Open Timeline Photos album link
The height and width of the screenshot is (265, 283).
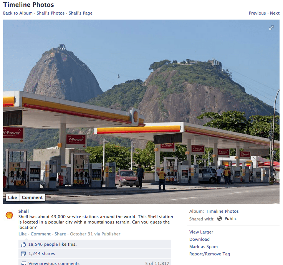point(222,211)
